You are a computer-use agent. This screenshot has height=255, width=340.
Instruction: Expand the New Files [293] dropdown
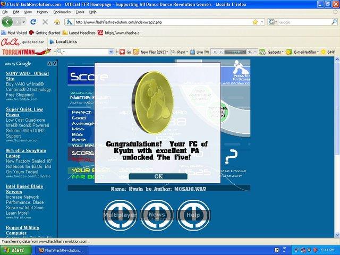click(x=167, y=52)
